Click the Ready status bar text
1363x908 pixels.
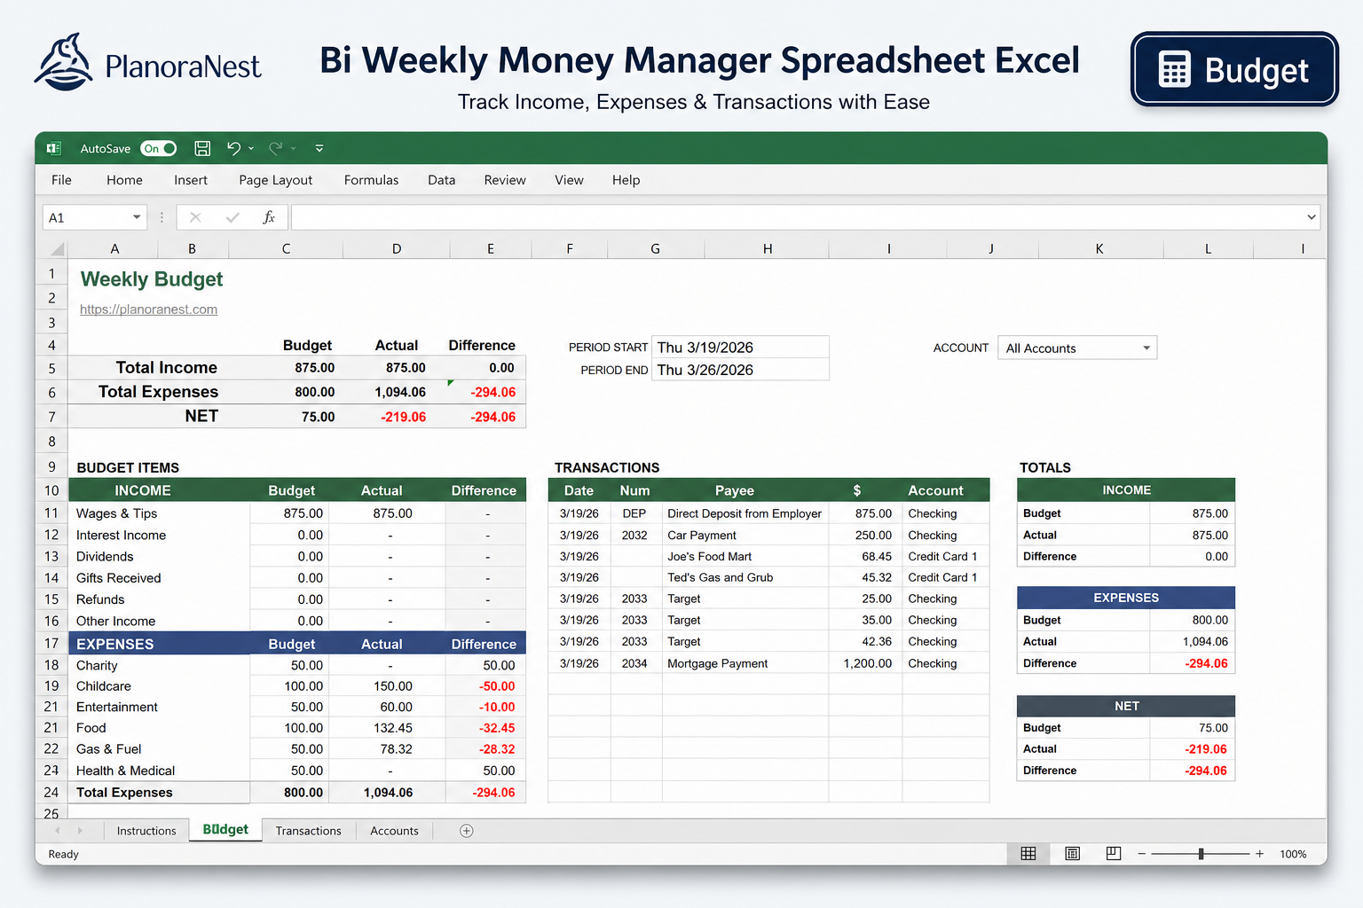click(x=63, y=854)
